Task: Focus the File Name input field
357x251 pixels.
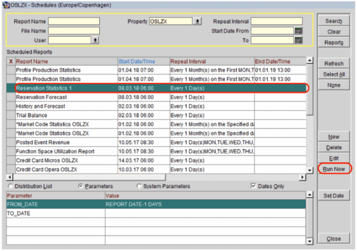Action: tap(74, 31)
